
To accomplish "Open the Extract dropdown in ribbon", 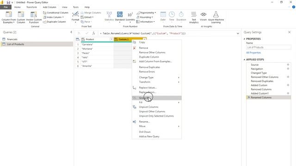I will click(x=87, y=17).
